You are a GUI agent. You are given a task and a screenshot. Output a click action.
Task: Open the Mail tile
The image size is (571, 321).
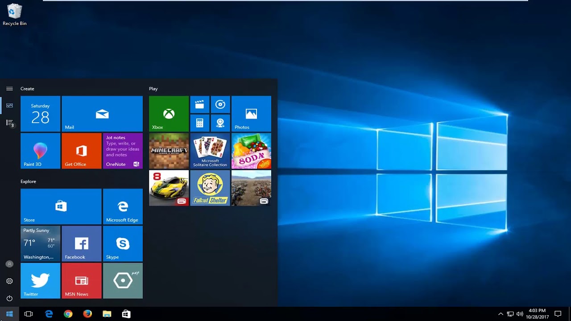[102, 114]
